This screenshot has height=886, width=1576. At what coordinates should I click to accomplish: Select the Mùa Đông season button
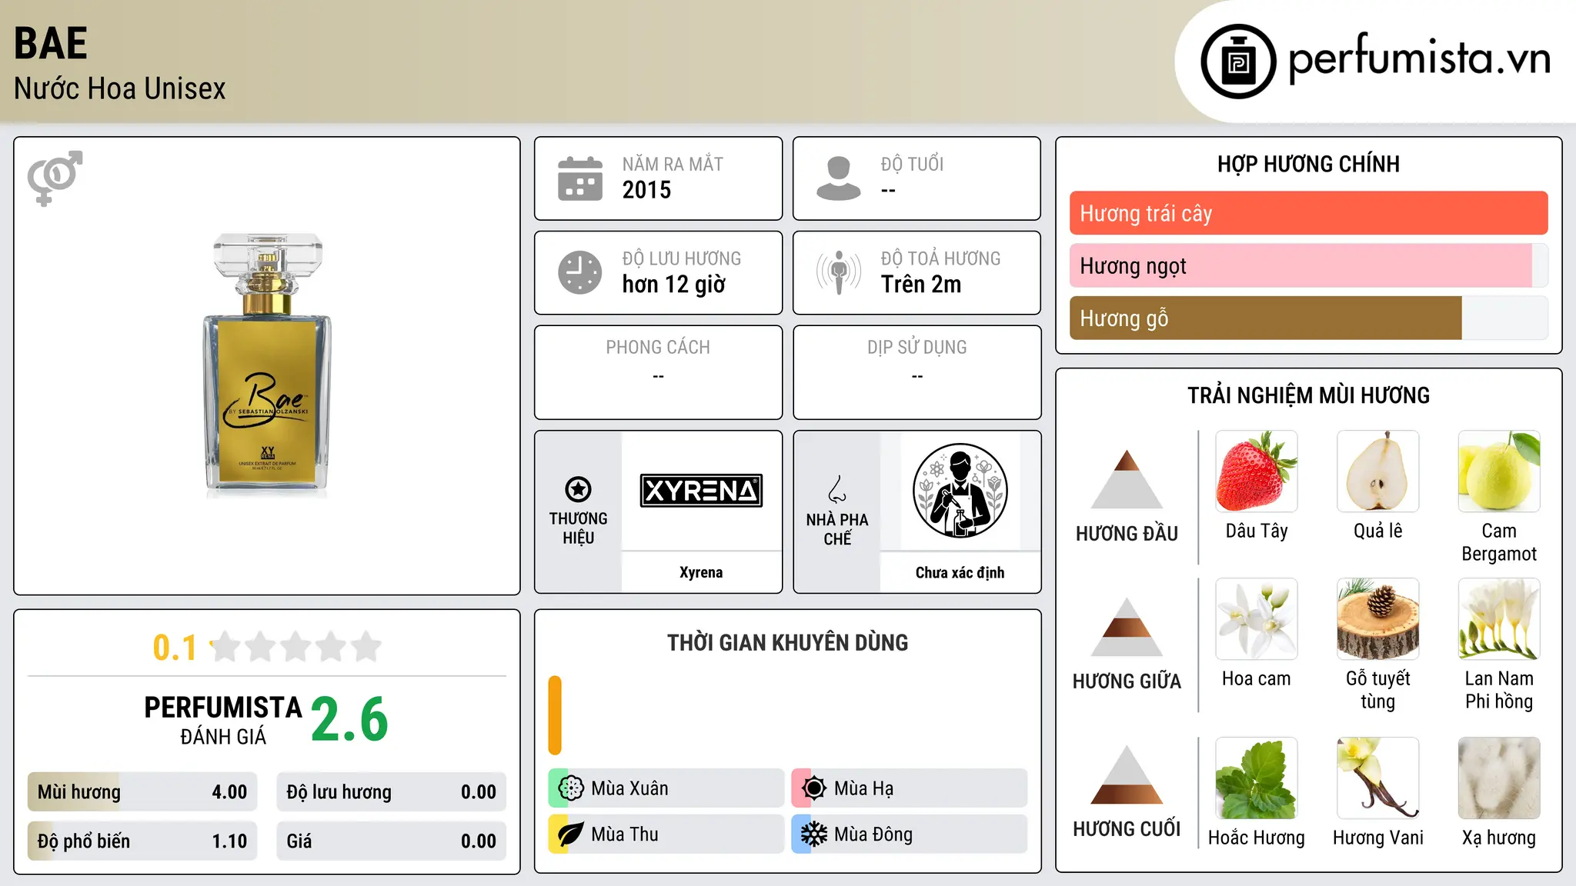point(910,834)
